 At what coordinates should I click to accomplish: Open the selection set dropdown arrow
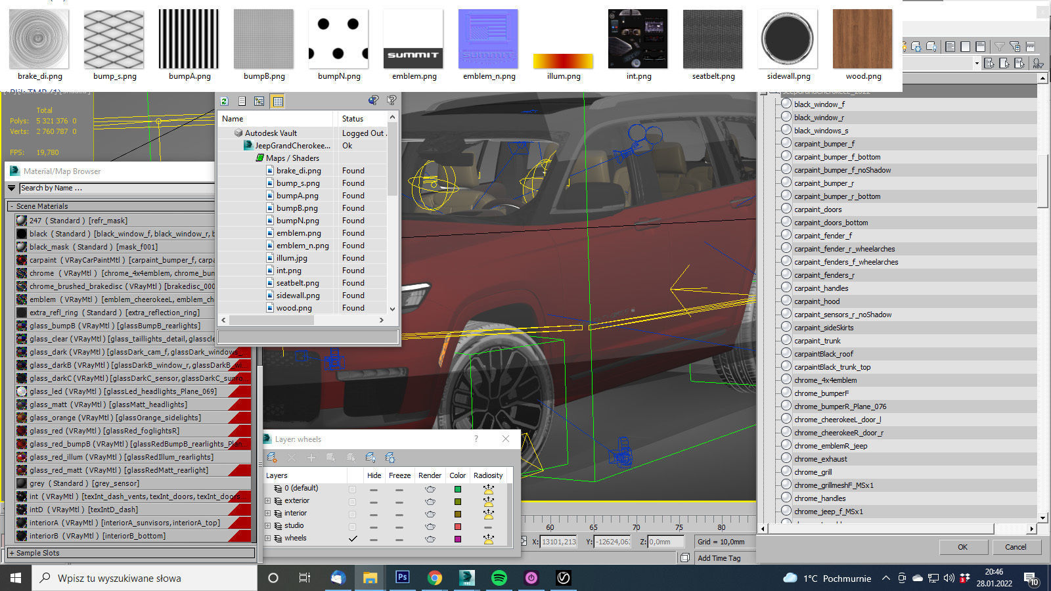tap(977, 63)
